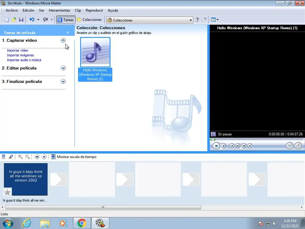
Task: Click the clock showing 3:28 PM
Action: coord(290,223)
